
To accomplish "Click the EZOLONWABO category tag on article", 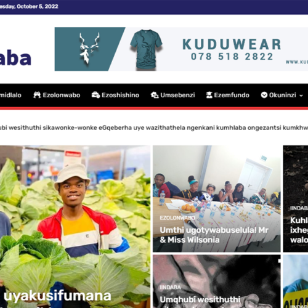I will [177, 218].
